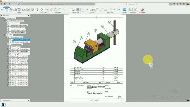Switch to the Torninho paralelo document tab
Image resolution: width=190 pixels, height=107 pixels.
pyautogui.click(x=58, y=4)
